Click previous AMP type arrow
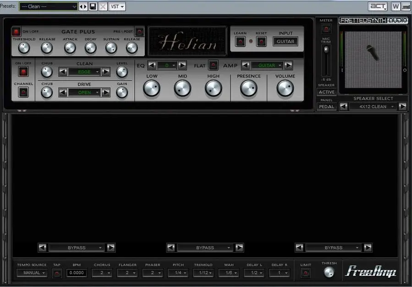 point(246,65)
